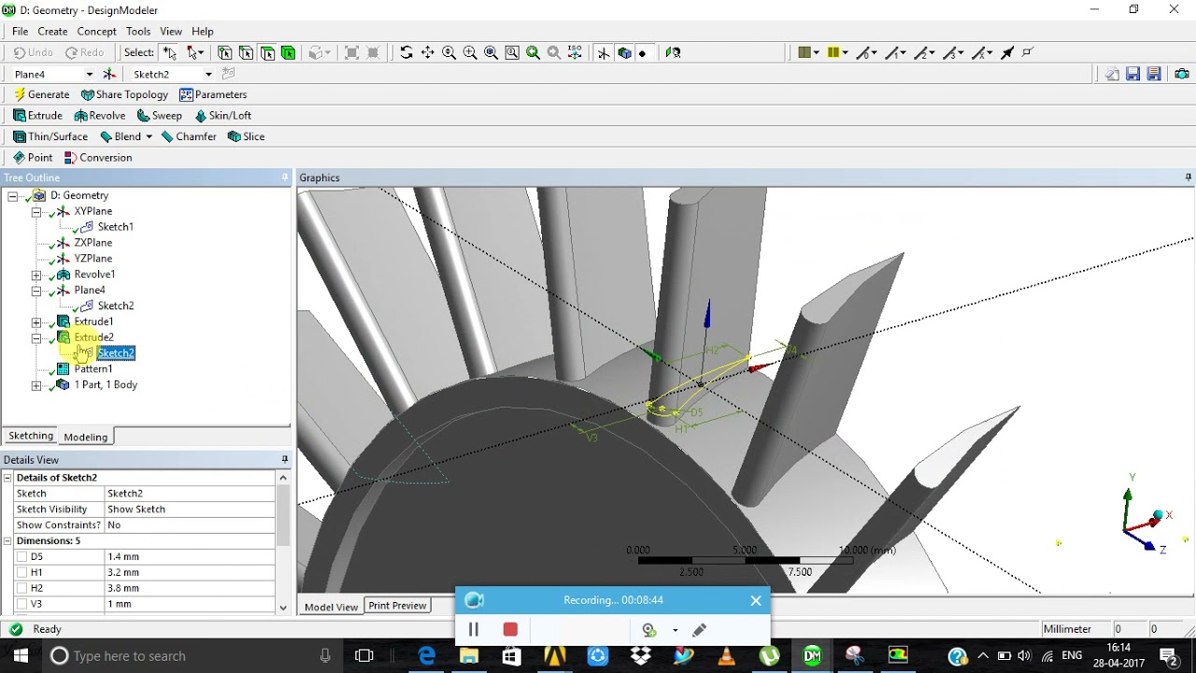Open Dropbox from the taskbar
This screenshot has width=1196, height=673.
(x=641, y=656)
